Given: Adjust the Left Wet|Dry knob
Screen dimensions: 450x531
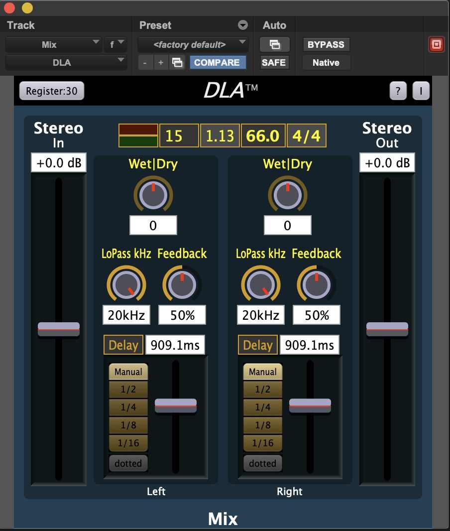Looking at the screenshot, I should tap(153, 195).
